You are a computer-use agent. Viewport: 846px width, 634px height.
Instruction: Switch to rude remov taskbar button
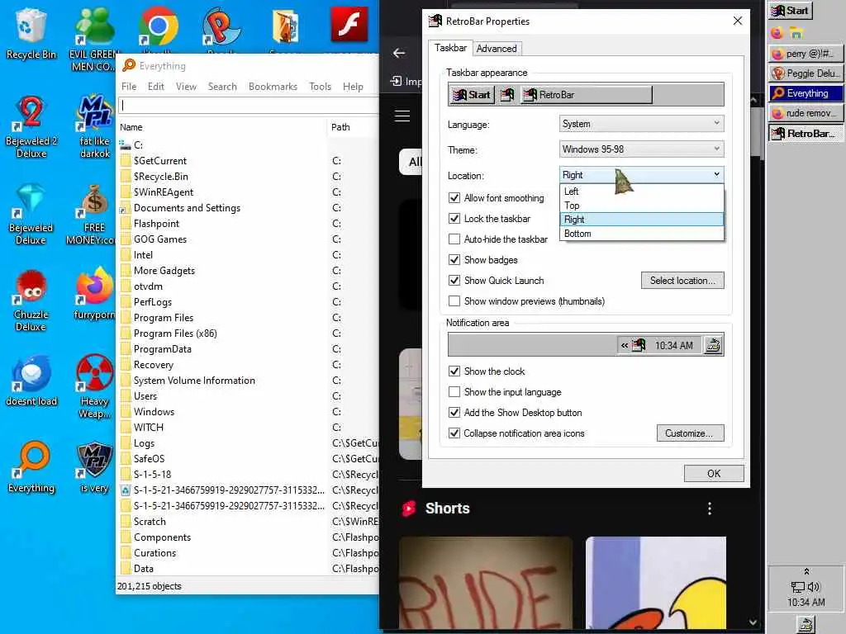806,113
